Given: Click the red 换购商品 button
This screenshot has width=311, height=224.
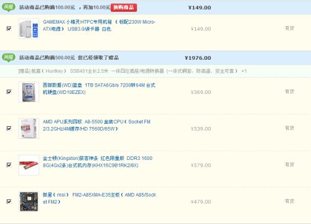Looking at the screenshot, I should (124, 7).
